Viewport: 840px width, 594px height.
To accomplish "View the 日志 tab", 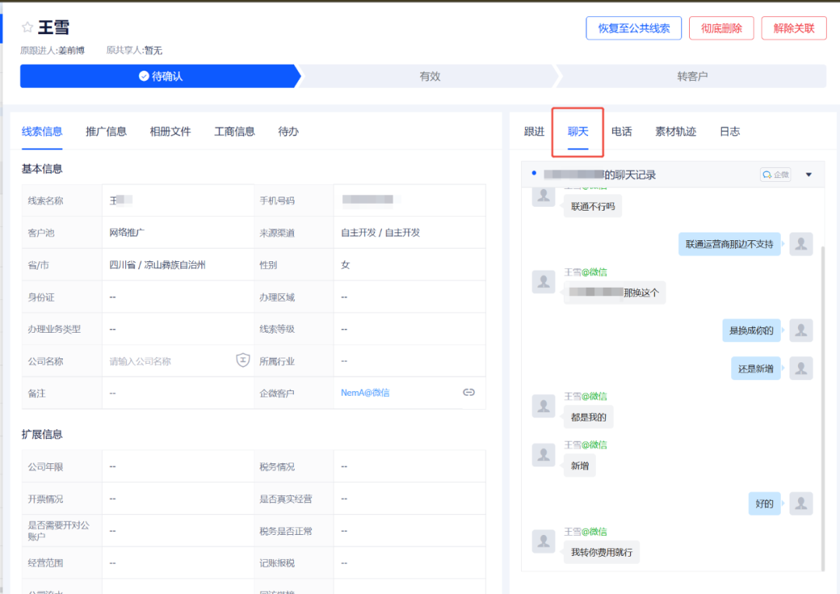I will click(x=729, y=131).
